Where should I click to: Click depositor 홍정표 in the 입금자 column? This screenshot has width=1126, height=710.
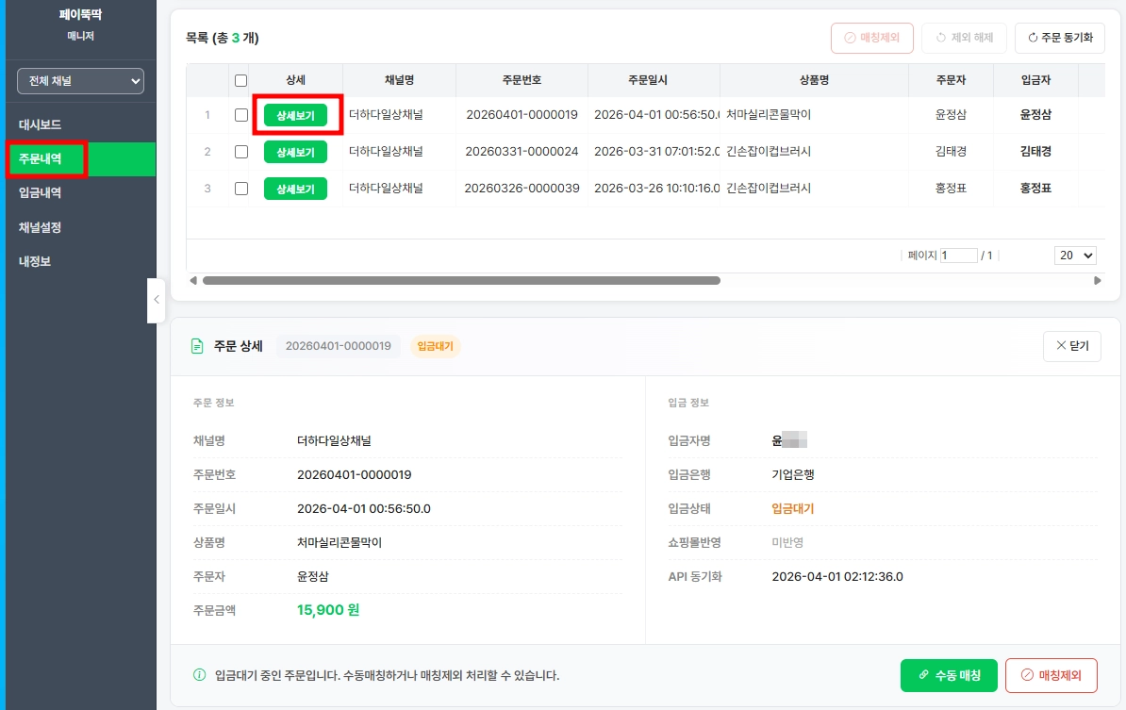1035,188
